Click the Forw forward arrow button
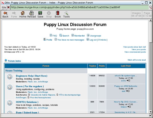 [x=14, y=15]
